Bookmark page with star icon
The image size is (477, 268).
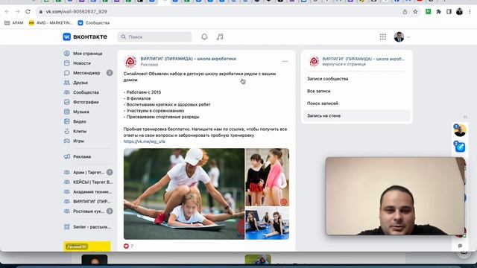(415, 12)
